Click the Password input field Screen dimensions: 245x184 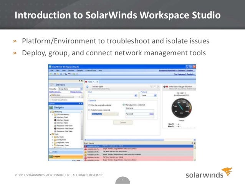click(140, 116)
